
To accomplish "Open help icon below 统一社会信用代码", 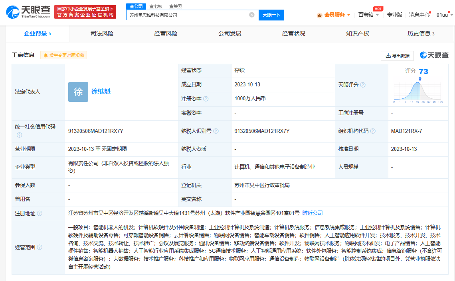I will point(20,135).
